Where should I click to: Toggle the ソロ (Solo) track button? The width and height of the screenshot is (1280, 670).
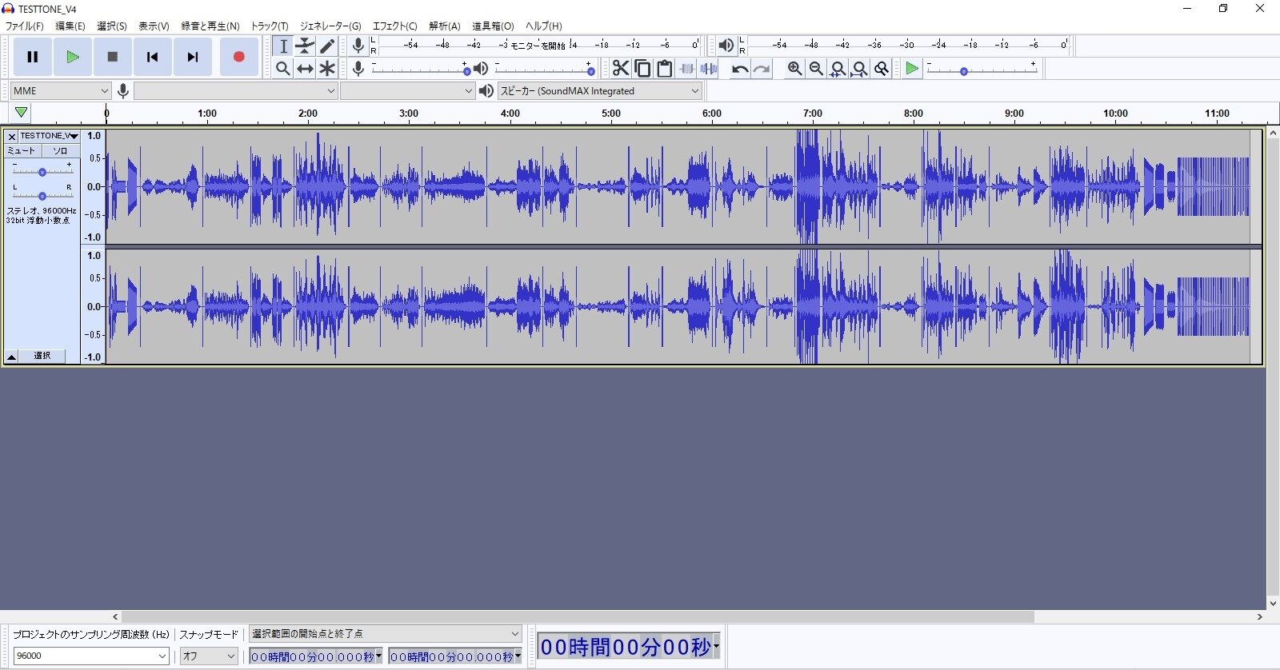(x=61, y=150)
